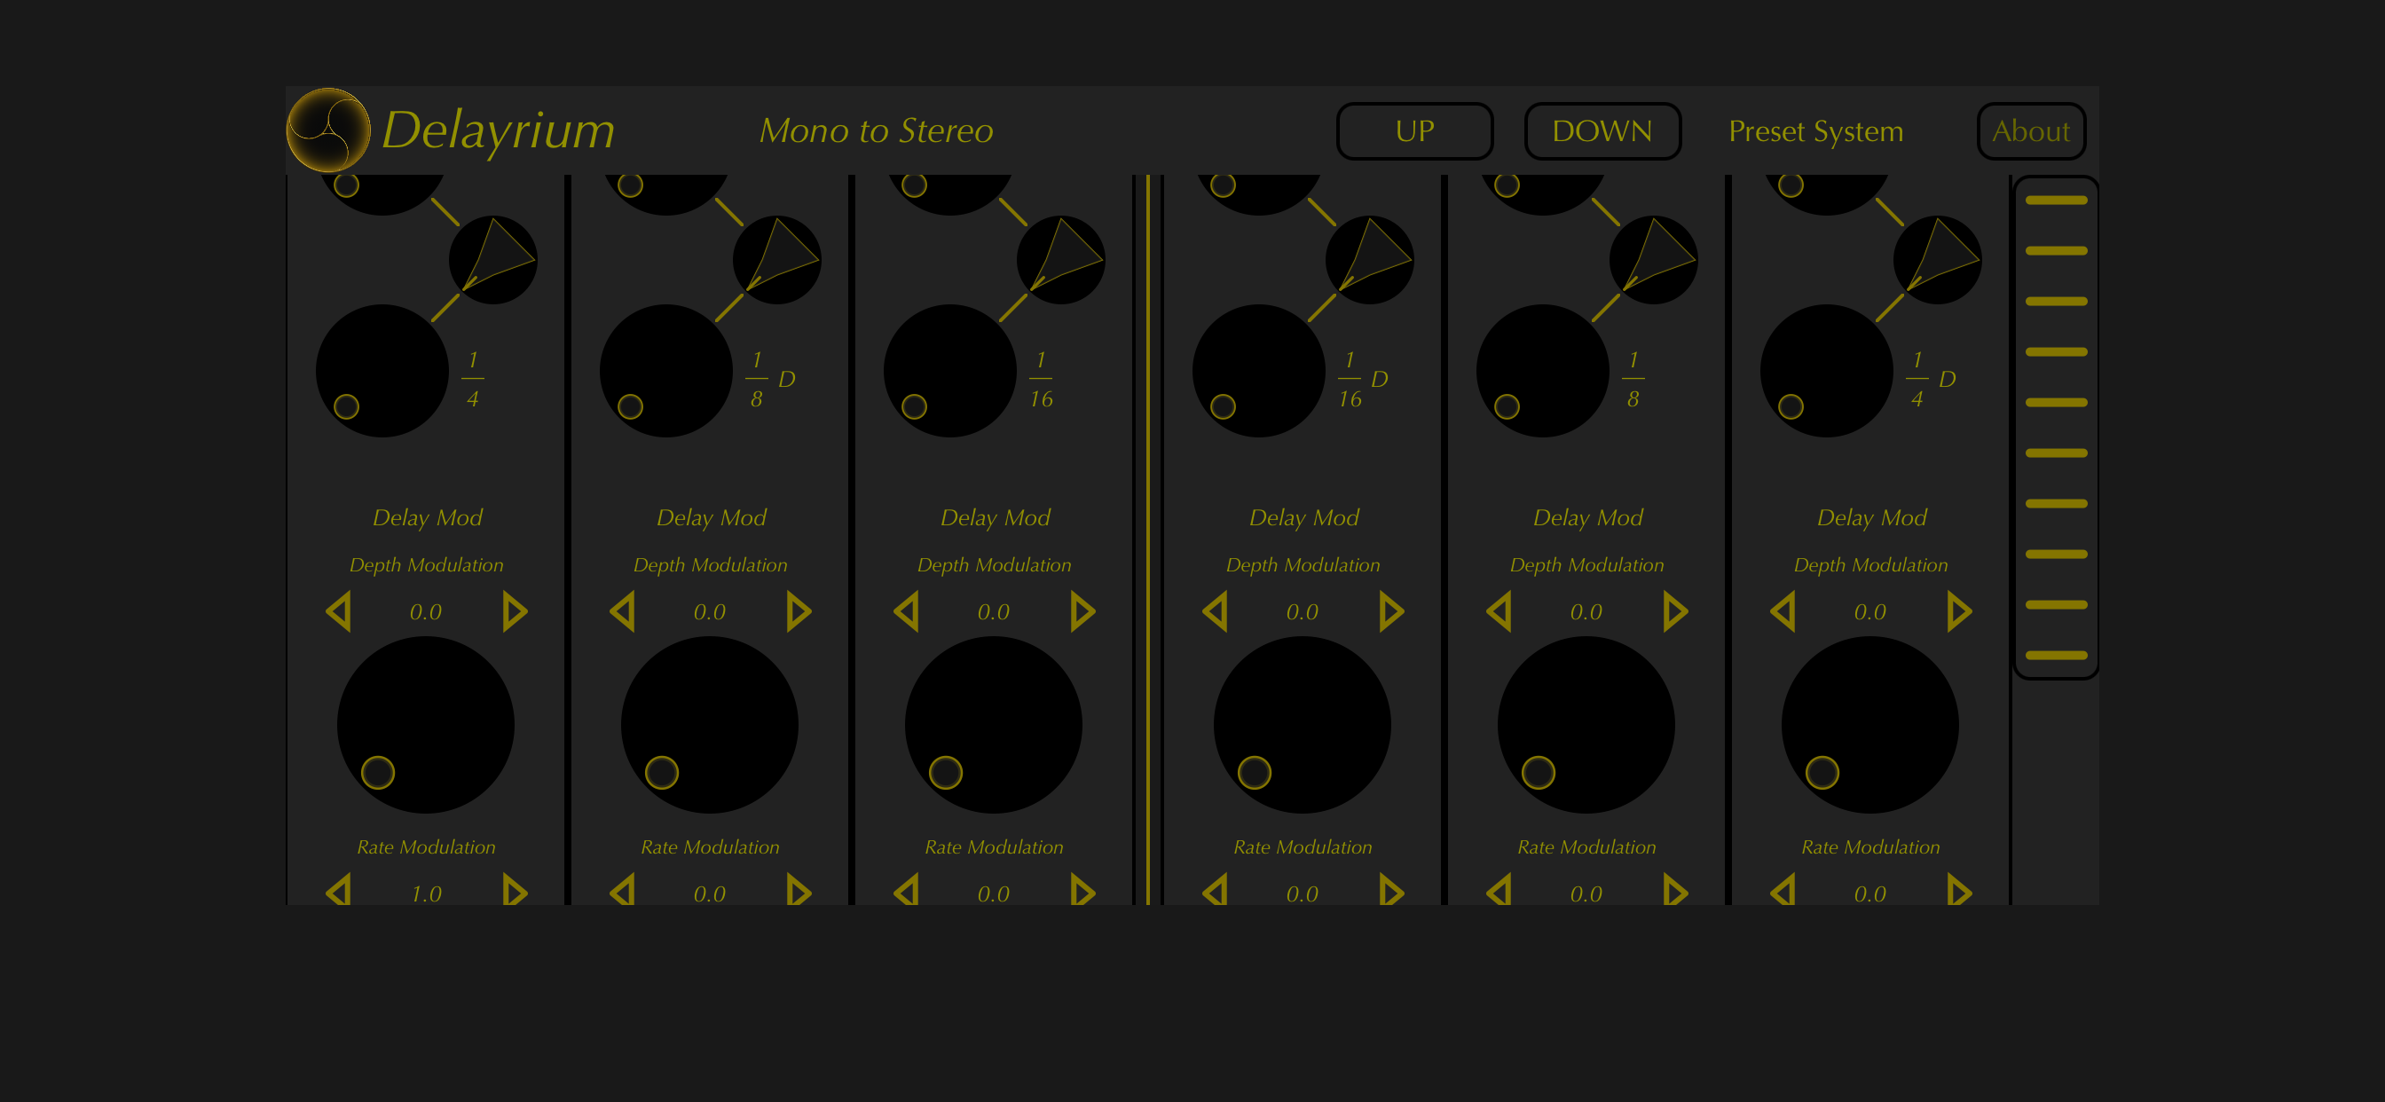Increase first channel Rate Modulation value 1.0
The width and height of the screenshot is (2385, 1102).
point(514,892)
